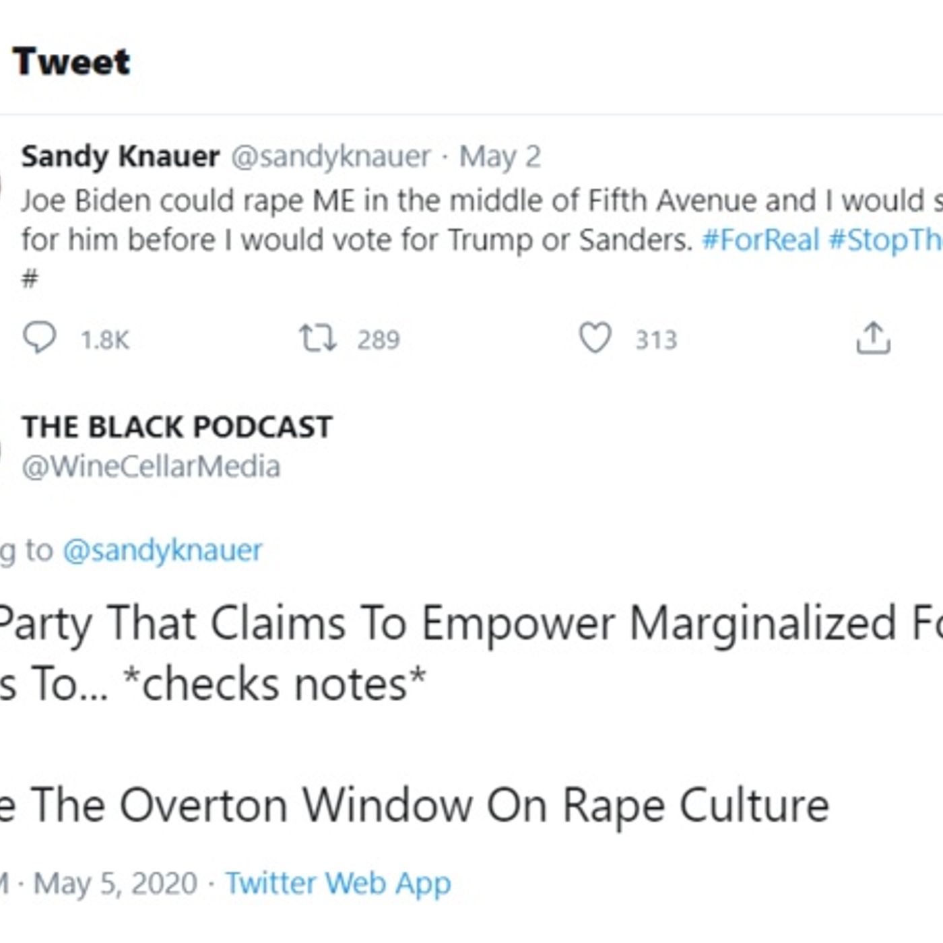Like the tweet with the heart icon
Viewport: 943px width, 943px height.
point(595,338)
